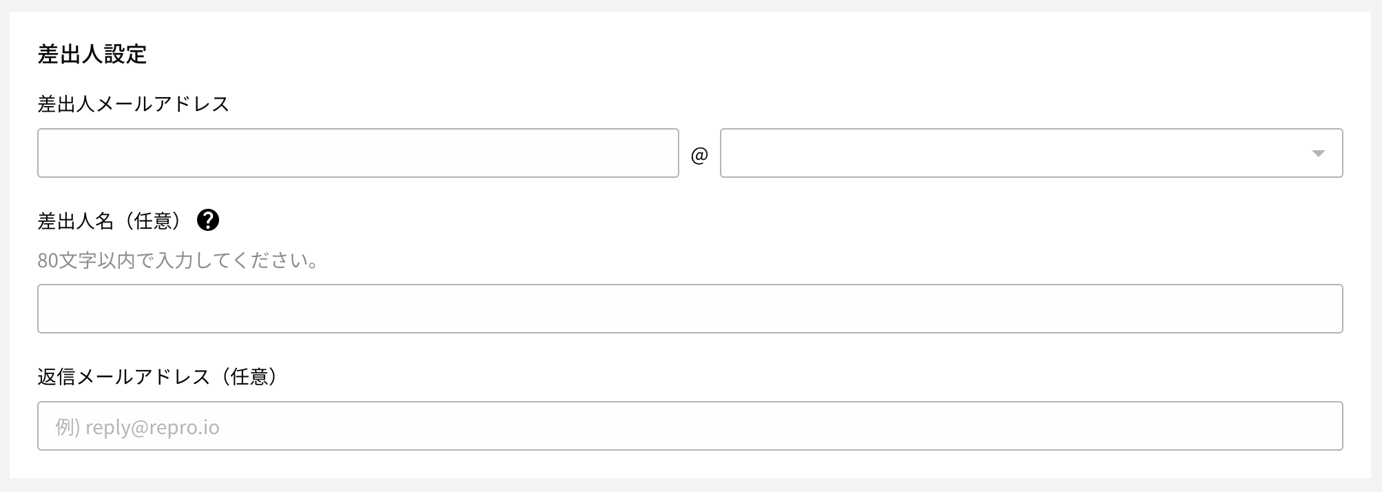
Task: Open the sender email domain select box
Action: coord(1031,153)
